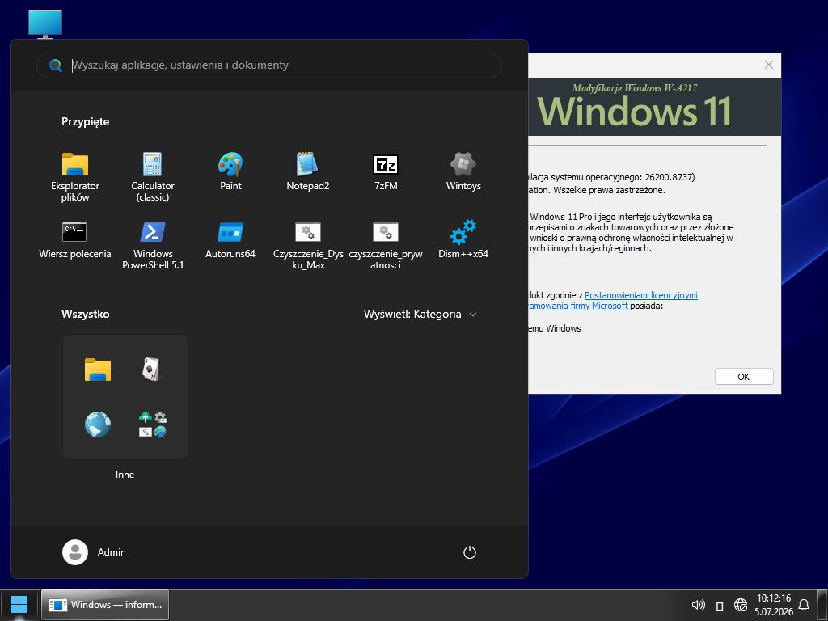
Task: Expand the multi-app cluster in Inne group
Action: 153,424
